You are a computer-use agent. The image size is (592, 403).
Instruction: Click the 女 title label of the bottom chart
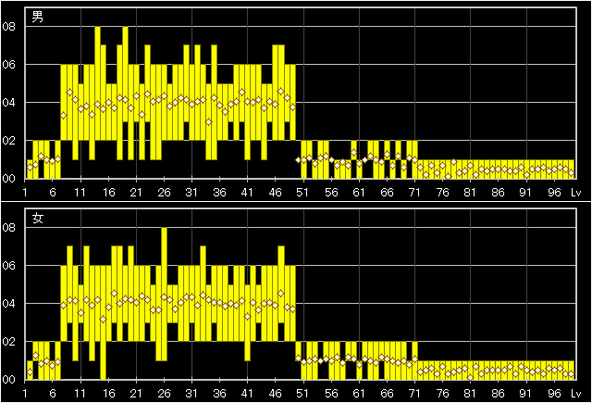(x=37, y=218)
